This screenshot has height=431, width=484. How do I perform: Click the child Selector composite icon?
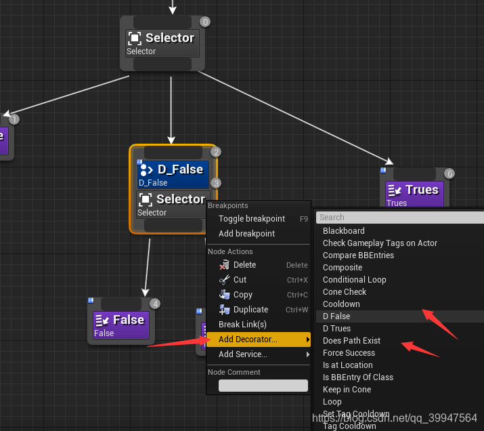coord(146,200)
